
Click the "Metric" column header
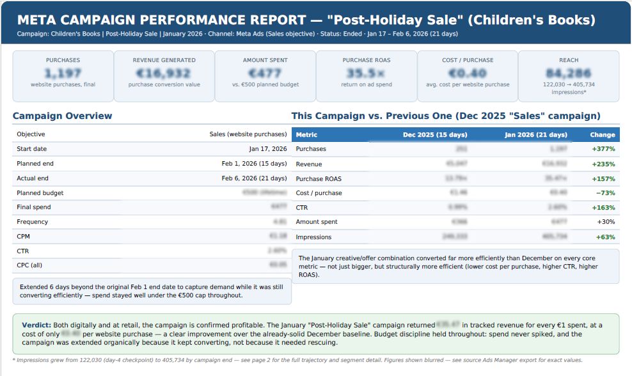[x=306, y=135]
